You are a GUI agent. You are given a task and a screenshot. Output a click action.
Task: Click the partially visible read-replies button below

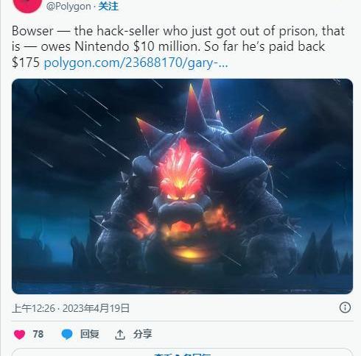point(182,352)
